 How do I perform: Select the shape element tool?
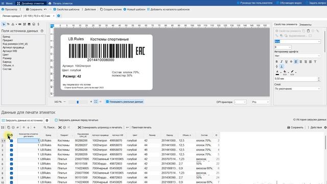13,24
